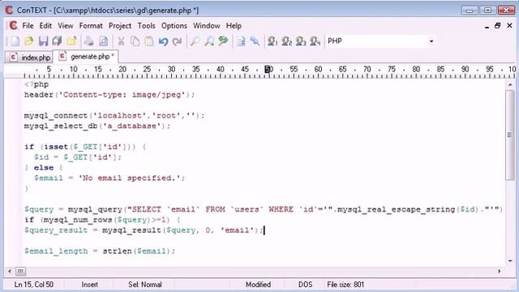Run user command 1 icon
Image resolution: width=519 pixels, height=292 pixels.
coord(272,41)
